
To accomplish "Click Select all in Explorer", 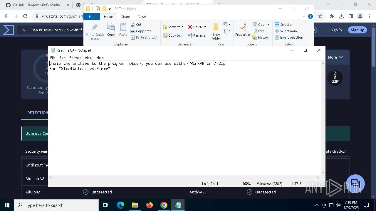I will [x=284, y=25].
